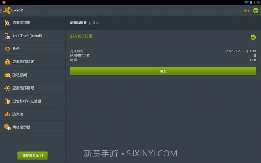
Task: Tap the 安全 status label
Action: [247, 11]
